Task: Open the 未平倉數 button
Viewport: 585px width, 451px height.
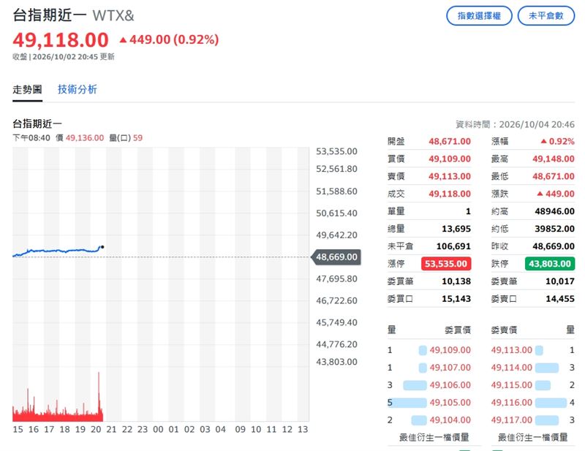Action: (546, 15)
